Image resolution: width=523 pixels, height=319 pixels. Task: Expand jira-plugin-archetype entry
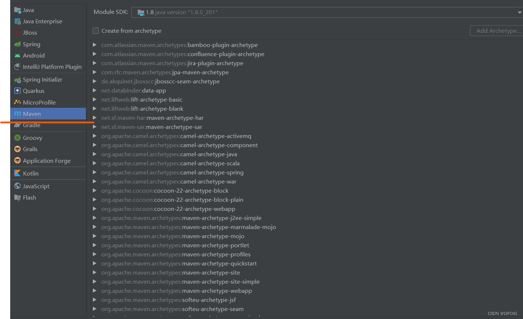point(95,63)
